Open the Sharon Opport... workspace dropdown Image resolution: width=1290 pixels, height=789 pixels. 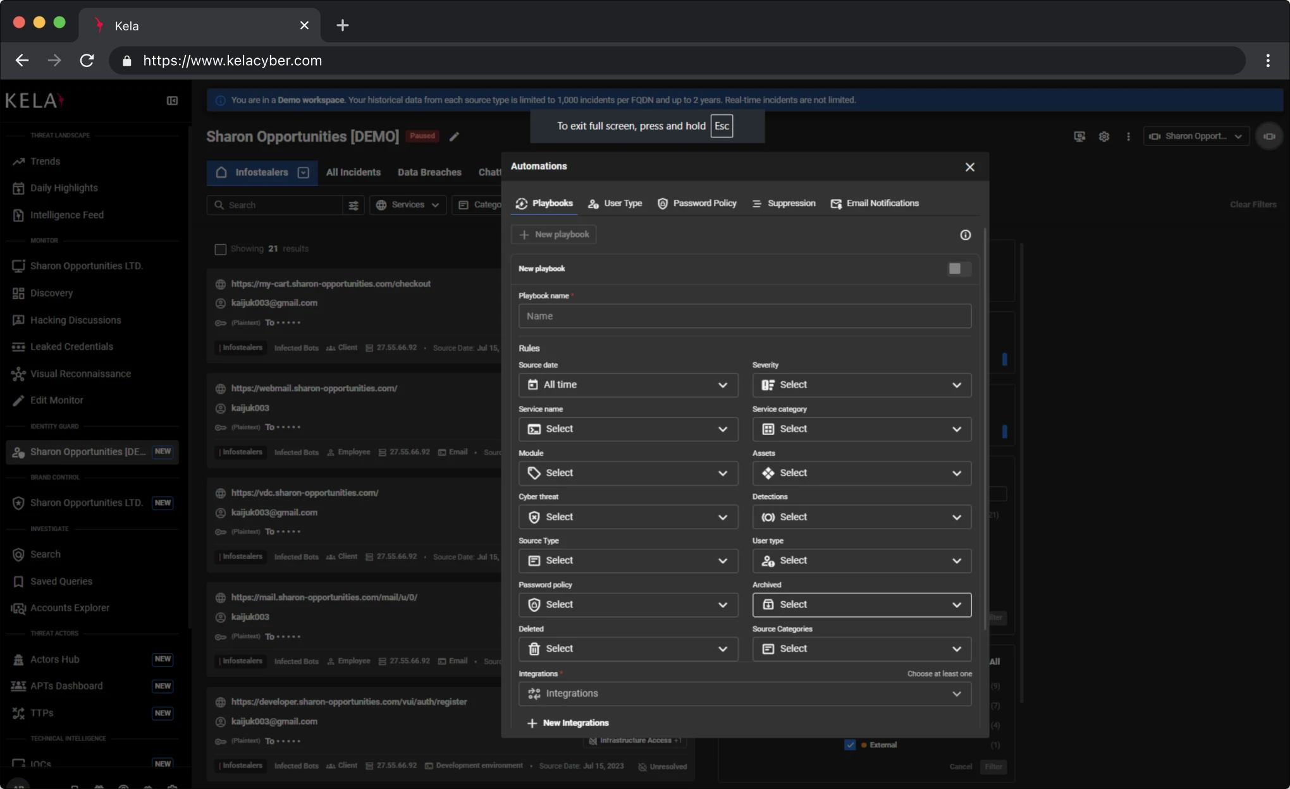tap(1196, 137)
